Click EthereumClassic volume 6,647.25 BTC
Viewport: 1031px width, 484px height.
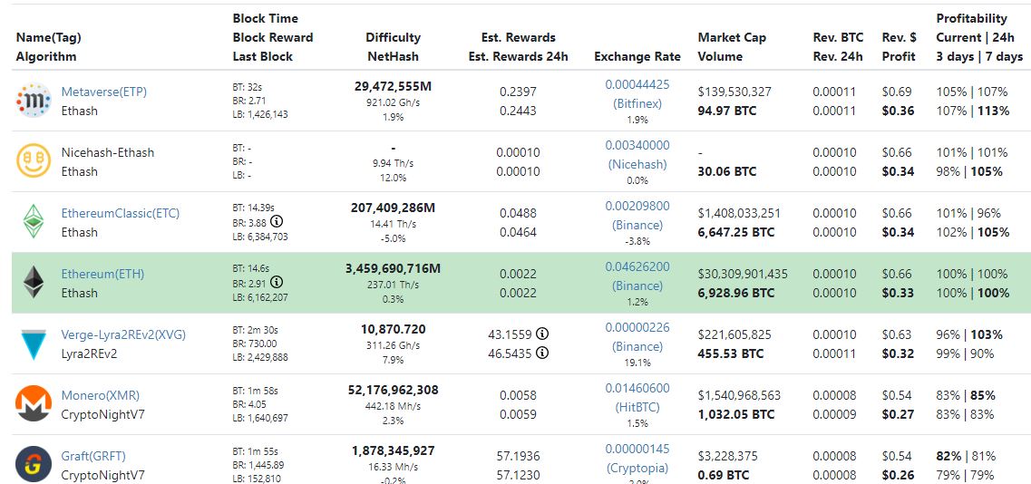tap(736, 232)
